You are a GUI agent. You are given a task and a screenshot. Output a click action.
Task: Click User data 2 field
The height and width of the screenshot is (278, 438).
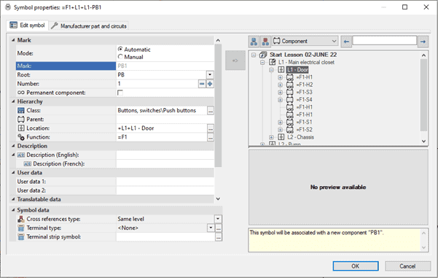165,190
